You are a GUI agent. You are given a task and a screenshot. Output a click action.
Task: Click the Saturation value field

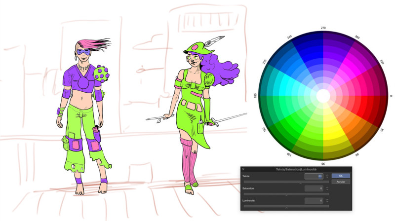[x=314, y=188]
